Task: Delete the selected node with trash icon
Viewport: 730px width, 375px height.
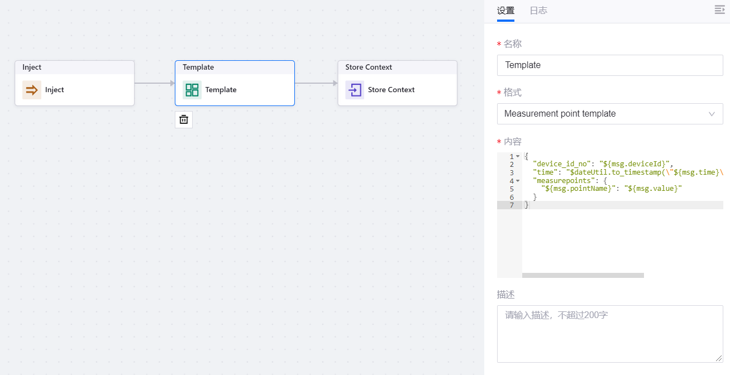Action: 184,119
